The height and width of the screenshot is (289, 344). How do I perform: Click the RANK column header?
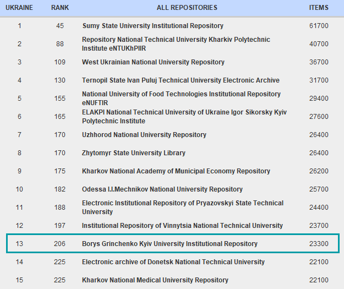(60, 8)
